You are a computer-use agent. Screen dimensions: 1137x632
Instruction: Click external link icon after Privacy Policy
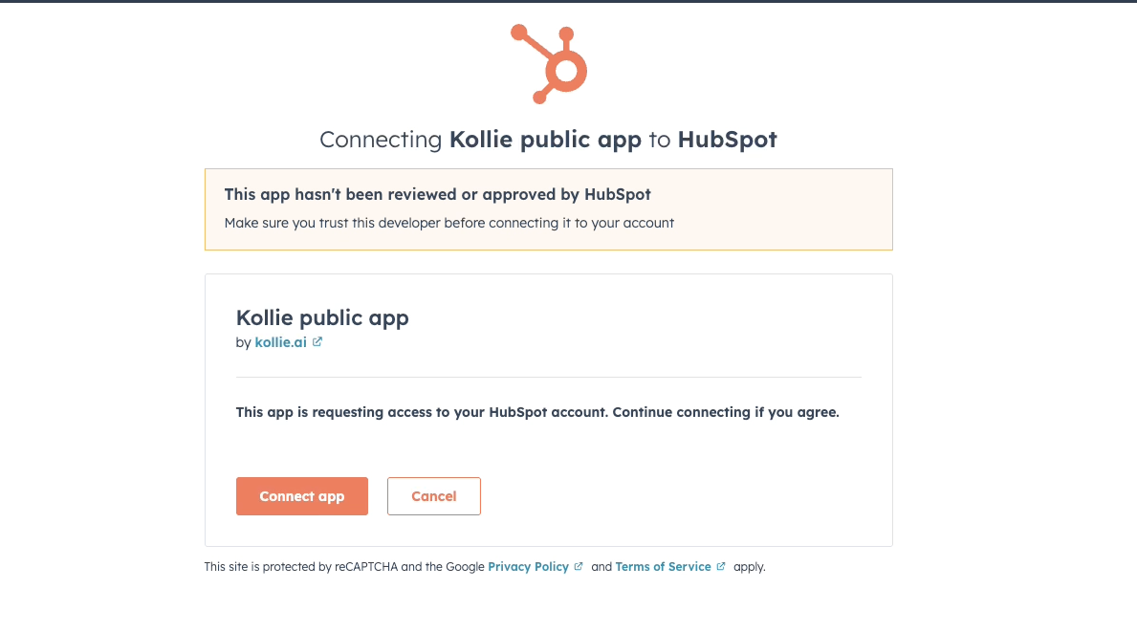click(x=579, y=567)
